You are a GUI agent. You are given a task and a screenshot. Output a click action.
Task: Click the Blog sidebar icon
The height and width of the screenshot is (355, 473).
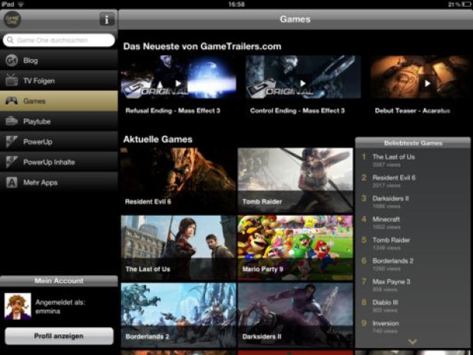(x=12, y=61)
